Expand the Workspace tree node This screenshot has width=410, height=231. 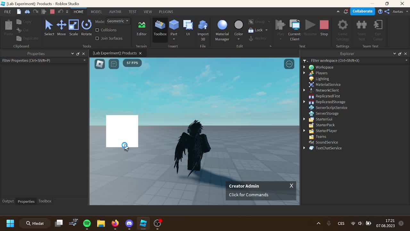[304, 67]
